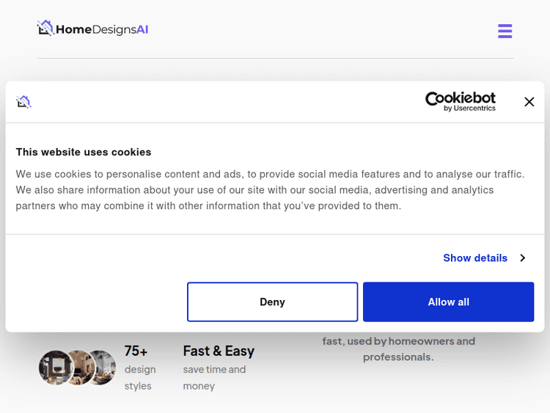Screen dimensions: 550x413
Task: Click the This website uses cookies heading
Action: coord(84,152)
